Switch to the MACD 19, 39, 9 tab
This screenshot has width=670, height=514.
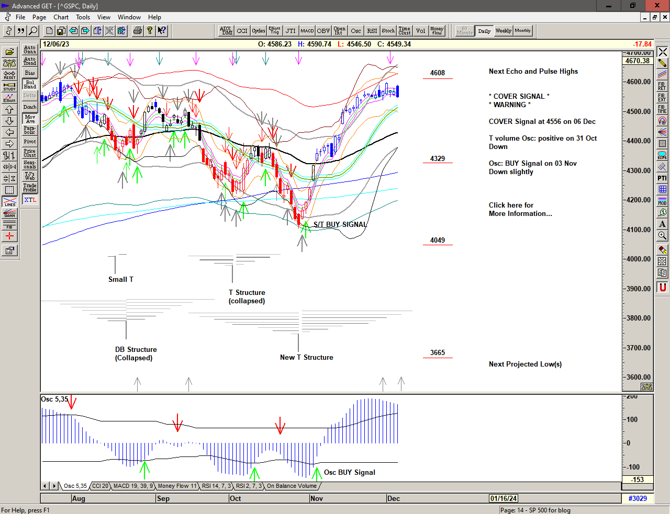click(x=133, y=486)
